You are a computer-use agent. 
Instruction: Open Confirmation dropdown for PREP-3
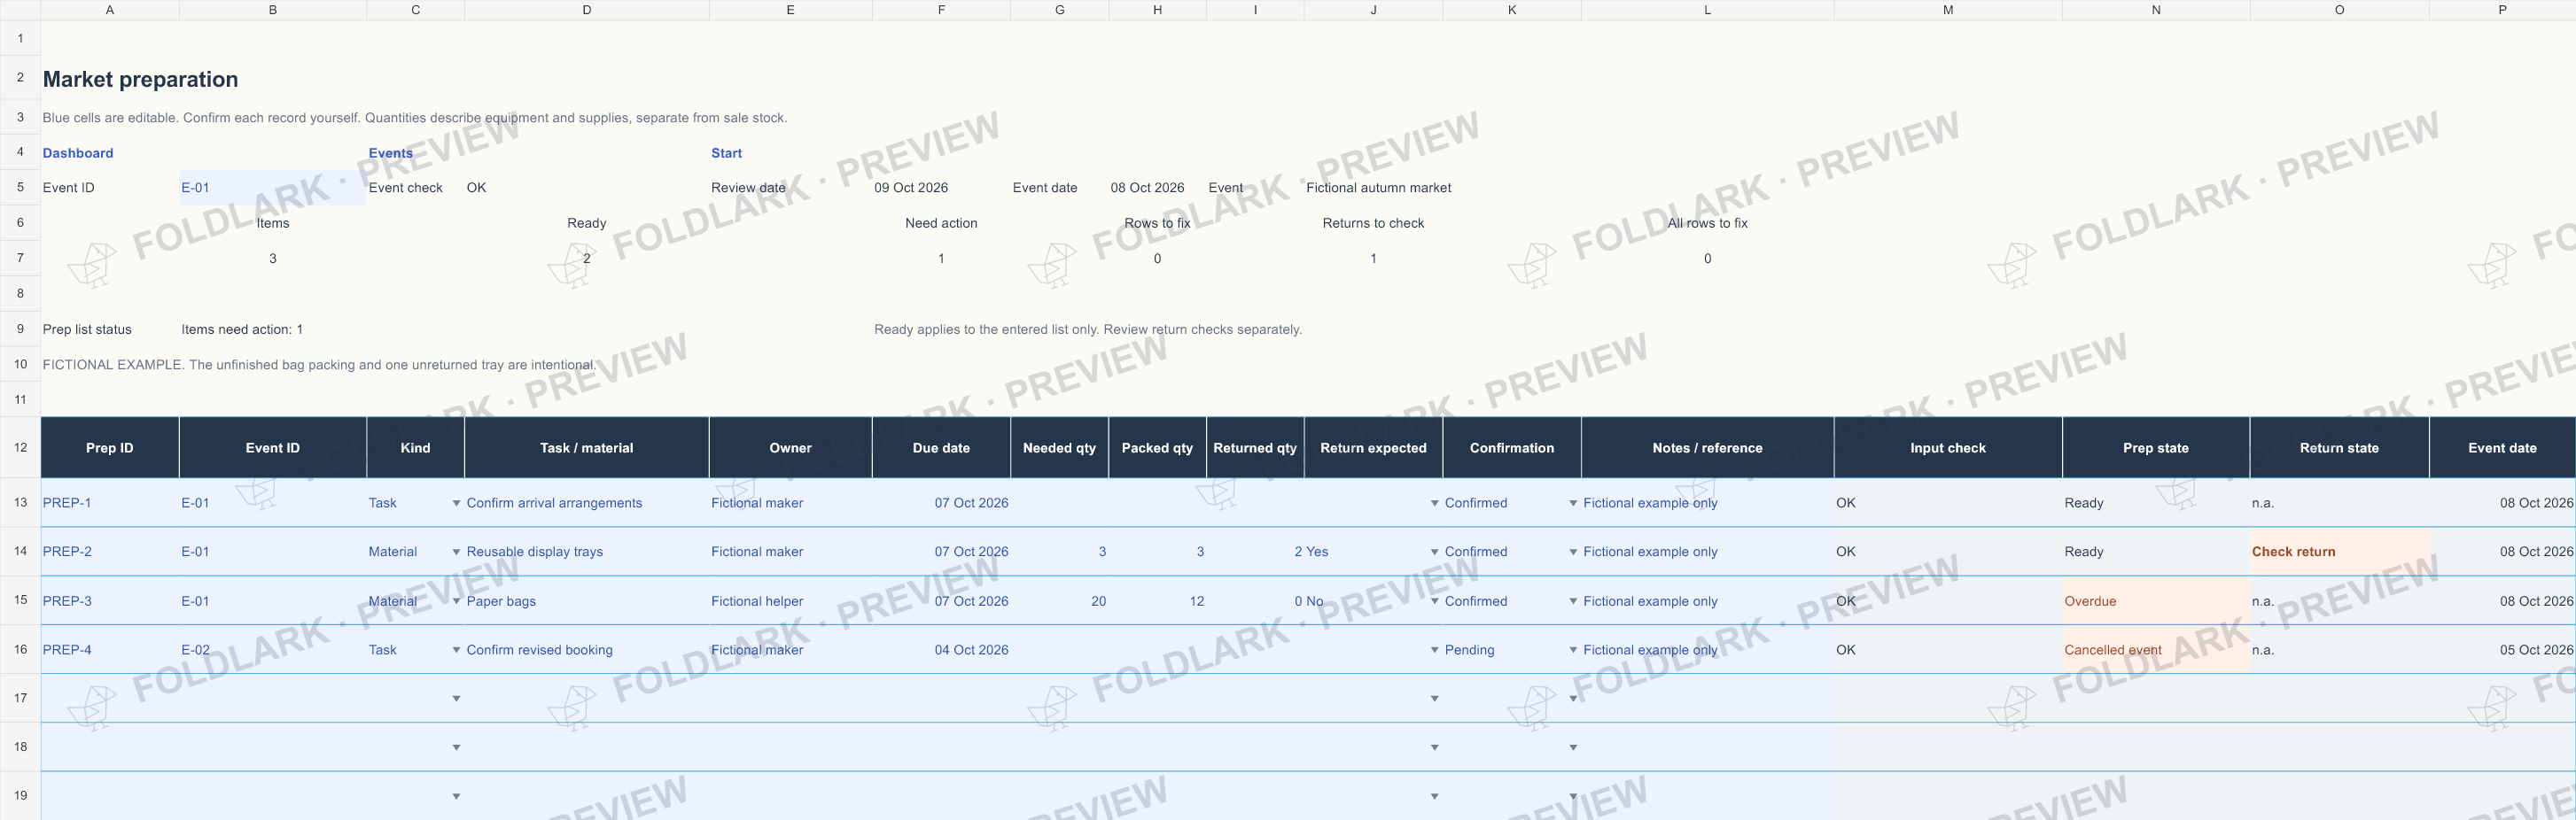tap(1573, 601)
